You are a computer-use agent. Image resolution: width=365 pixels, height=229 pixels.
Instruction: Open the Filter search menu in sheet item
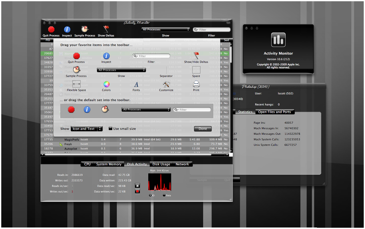[136, 56]
